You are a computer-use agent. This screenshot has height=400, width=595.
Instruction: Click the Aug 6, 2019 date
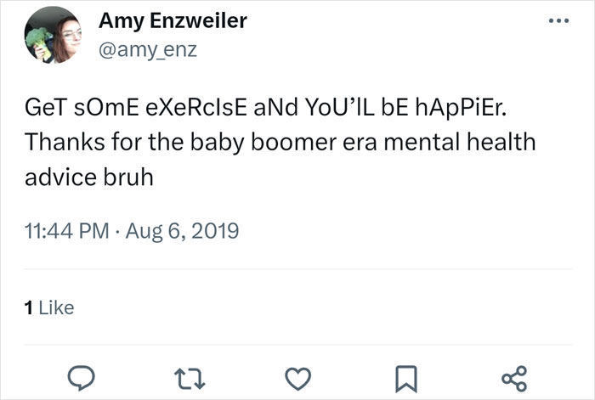click(182, 231)
